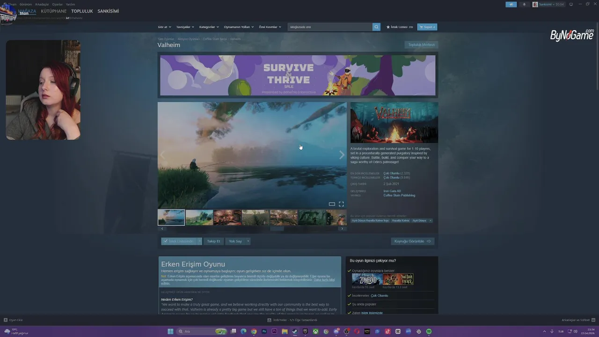Expand the Tavsiyeler dropdown
The image size is (599, 337).
point(185,27)
